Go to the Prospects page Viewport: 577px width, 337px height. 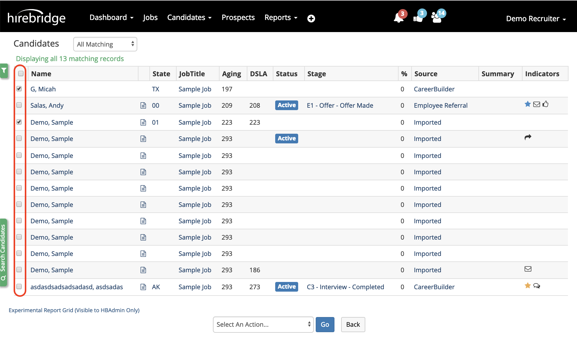tap(238, 18)
